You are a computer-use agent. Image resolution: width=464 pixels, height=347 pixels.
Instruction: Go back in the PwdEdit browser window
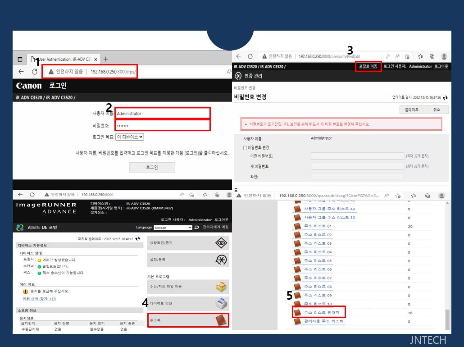[239, 56]
